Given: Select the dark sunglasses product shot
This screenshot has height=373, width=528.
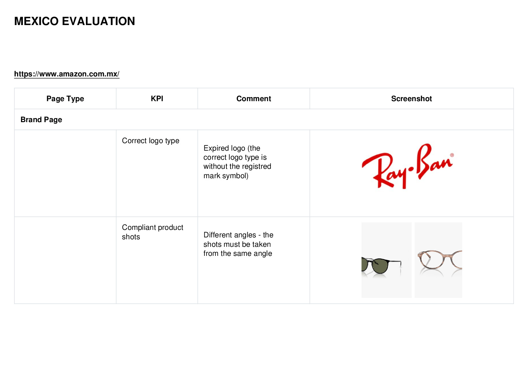Looking at the screenshot, I should [x=386, y=260].
